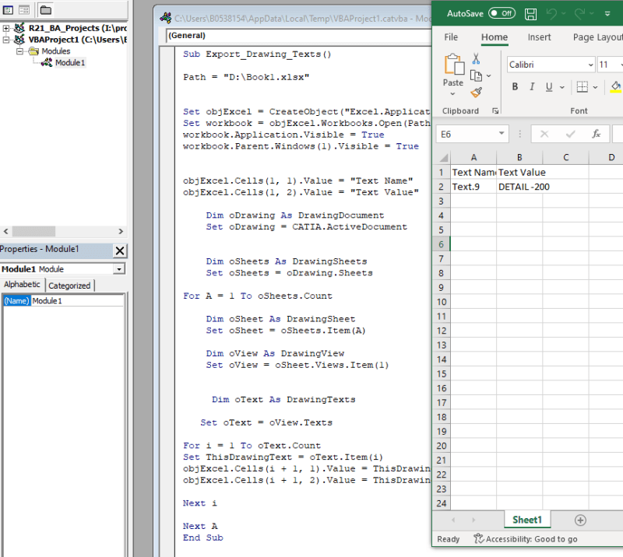Click the Save icon in Excel title bar
The height and width of the screenshot is (557, 623).
[530, 14]
